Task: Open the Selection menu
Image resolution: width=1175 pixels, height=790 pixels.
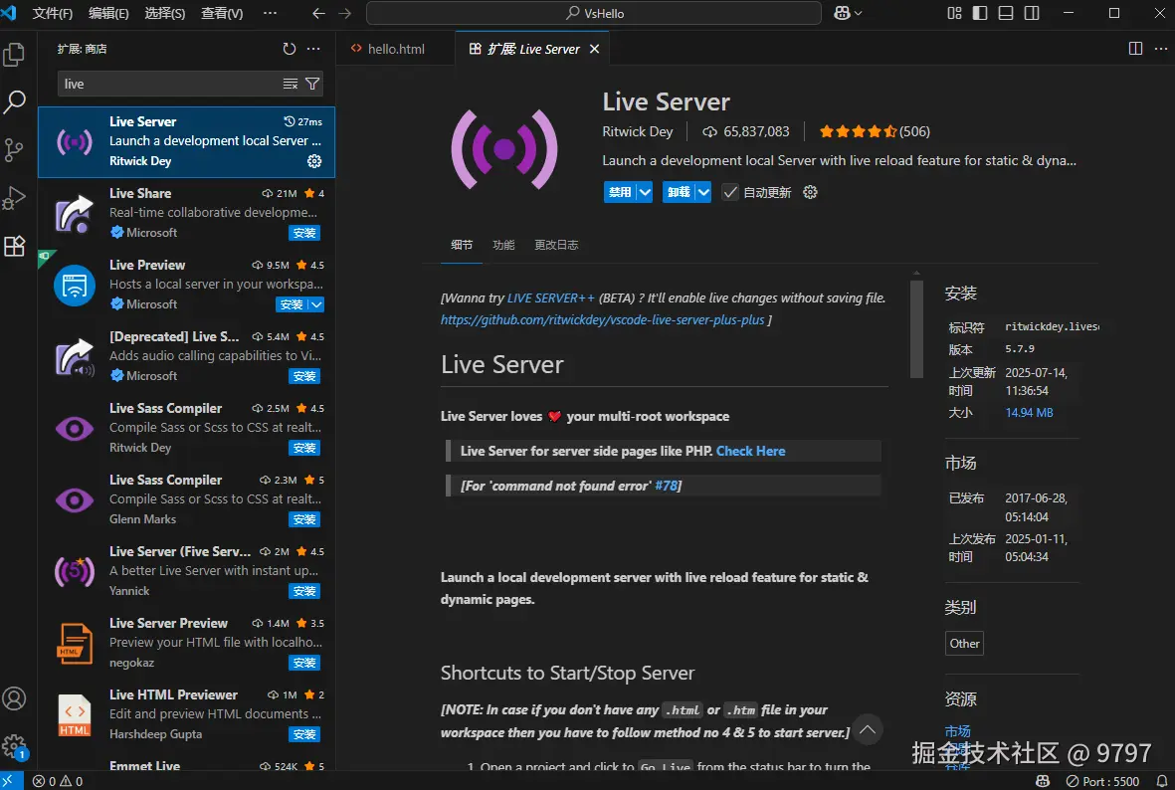Action: [x=165, y=14]
